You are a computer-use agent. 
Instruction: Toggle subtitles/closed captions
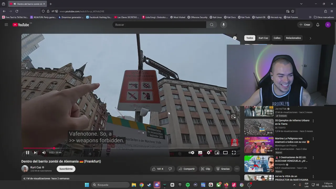pyautogui.click(x=200, y=153)
